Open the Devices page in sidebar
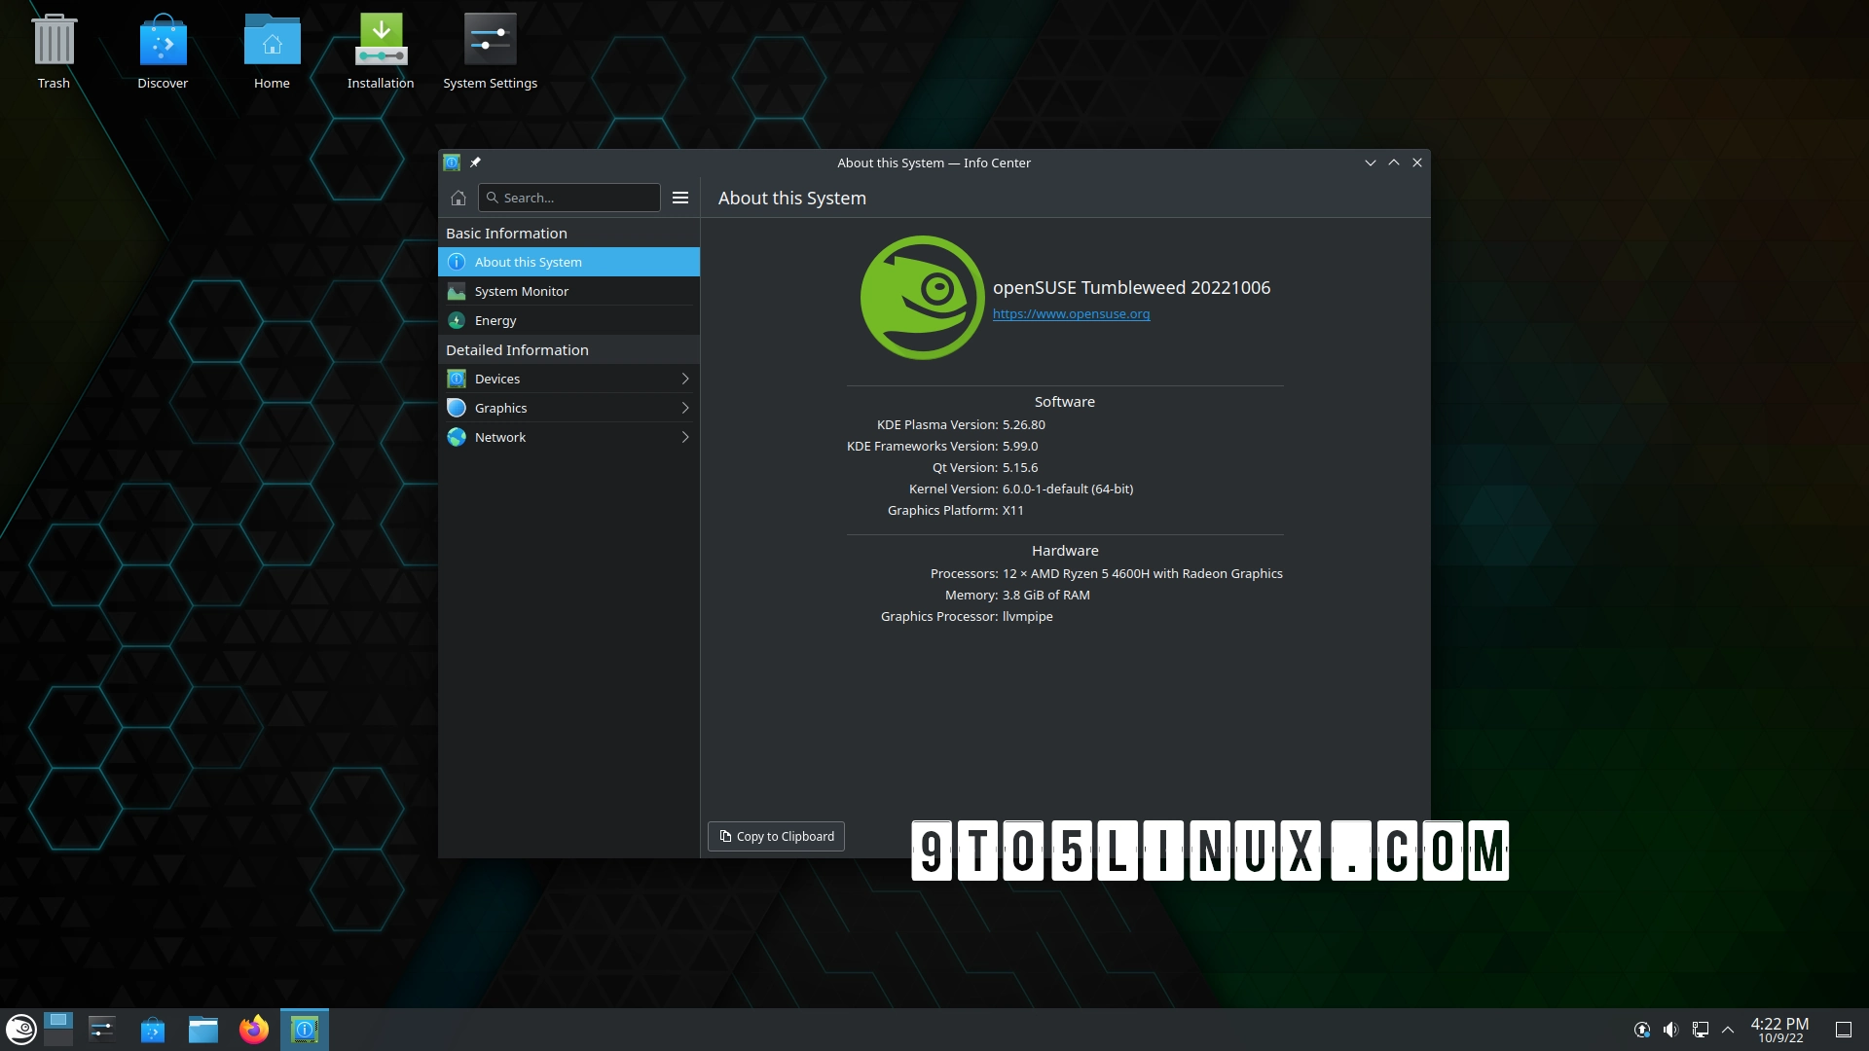Viewport: 1869px width, 1051px height. click(x=498, y=379)
